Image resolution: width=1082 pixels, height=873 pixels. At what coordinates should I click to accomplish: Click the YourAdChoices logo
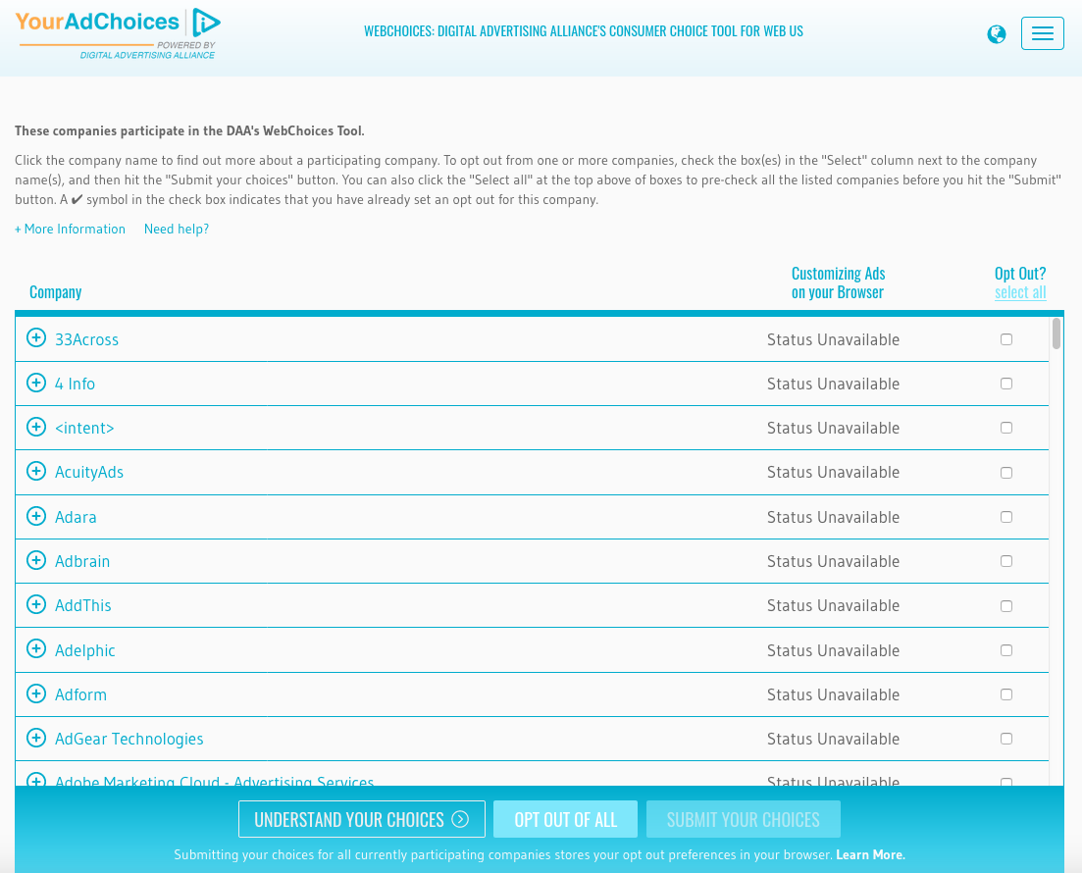tap(118, 33)
